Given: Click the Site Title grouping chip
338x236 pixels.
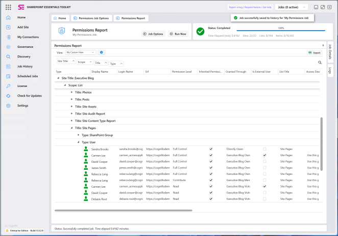Looking at the screenshot, I should [x=66, y=61].
